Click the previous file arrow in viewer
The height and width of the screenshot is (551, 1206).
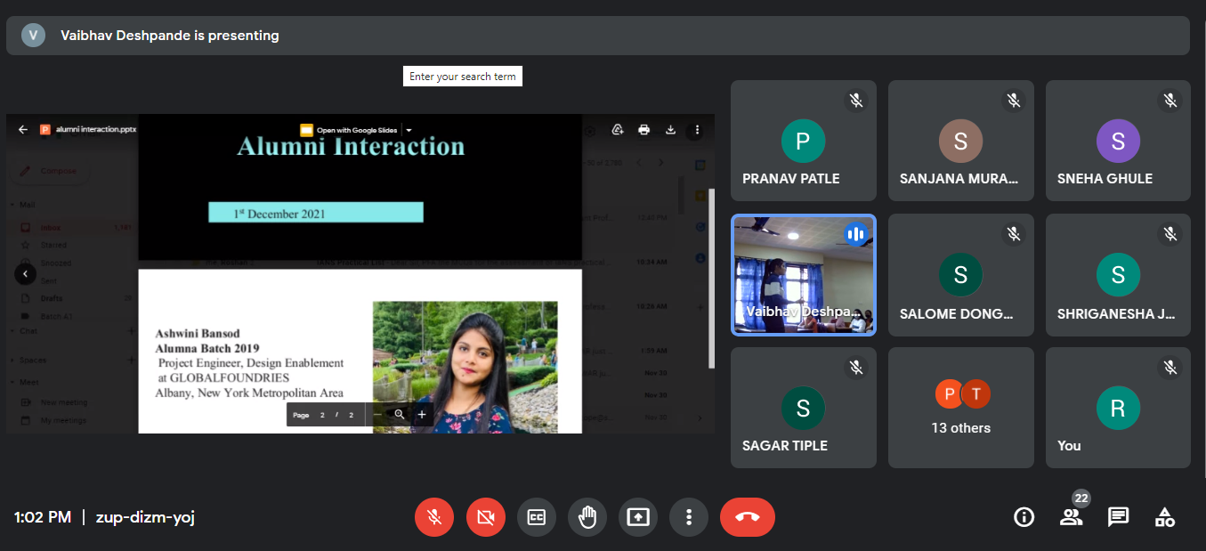coord(26,274)
